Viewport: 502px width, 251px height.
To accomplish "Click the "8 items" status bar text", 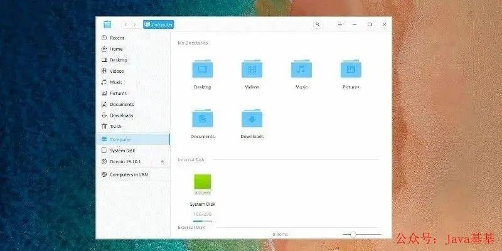I will pyautogui.click(x=280, y=234).
